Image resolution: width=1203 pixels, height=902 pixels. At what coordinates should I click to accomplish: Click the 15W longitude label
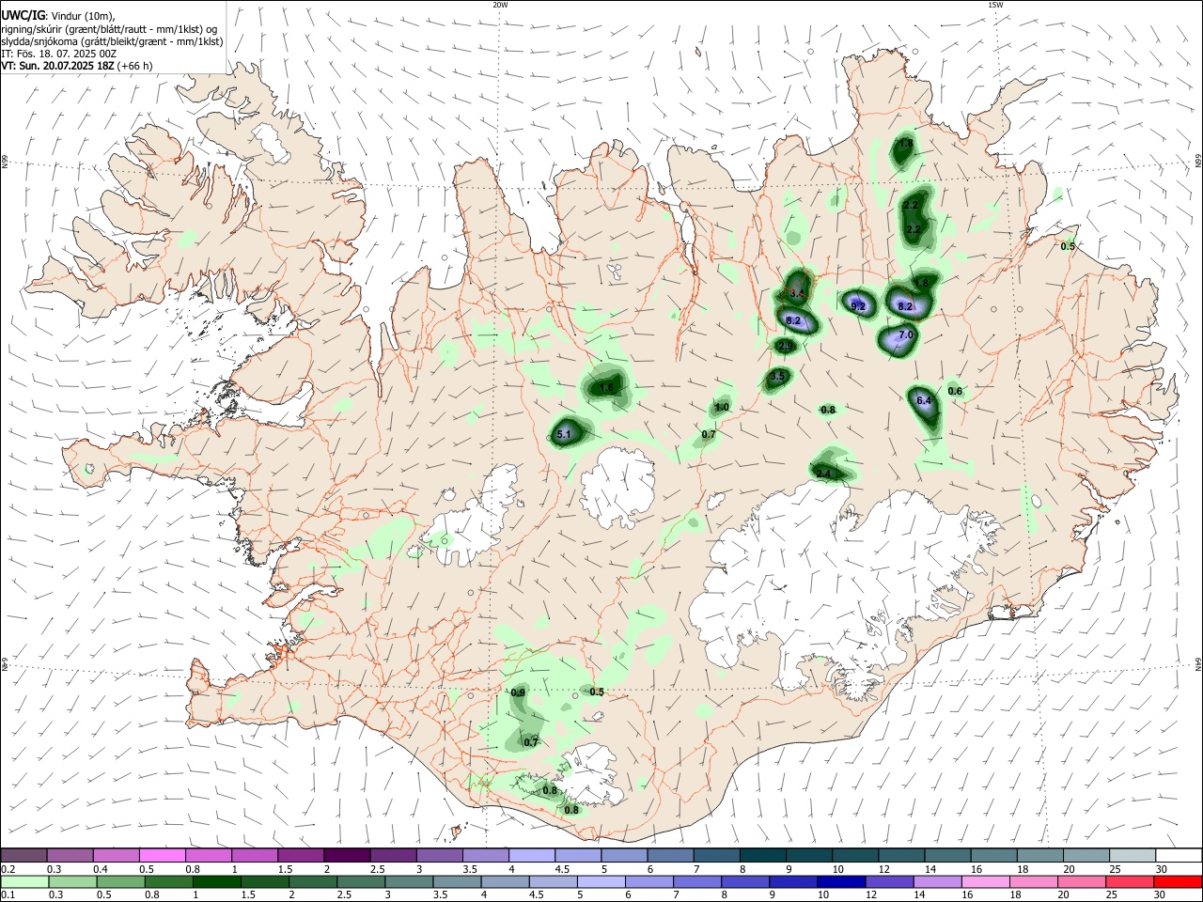point(995,5)
